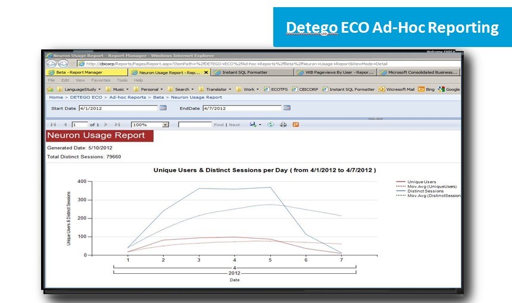Refresh the report with the green icon
The height and width of the screenshot is (303, 512).
(270, 124)
